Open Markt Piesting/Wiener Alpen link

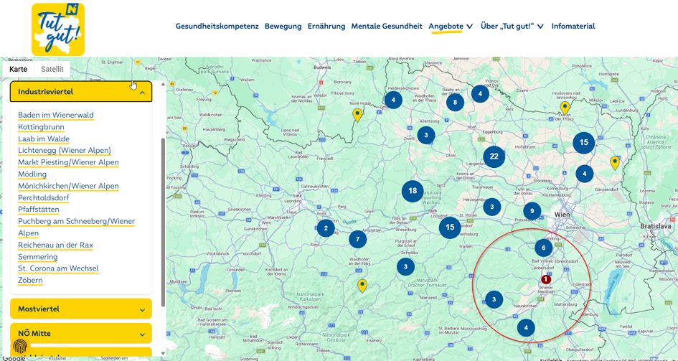pyautogui.click(x=68, y=162)
